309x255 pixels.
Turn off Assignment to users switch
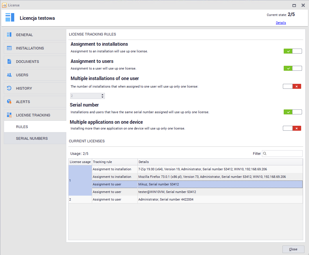293,68
